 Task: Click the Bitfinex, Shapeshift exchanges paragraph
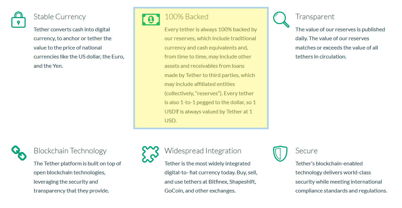pyautogui.click(x=211, y=177)
